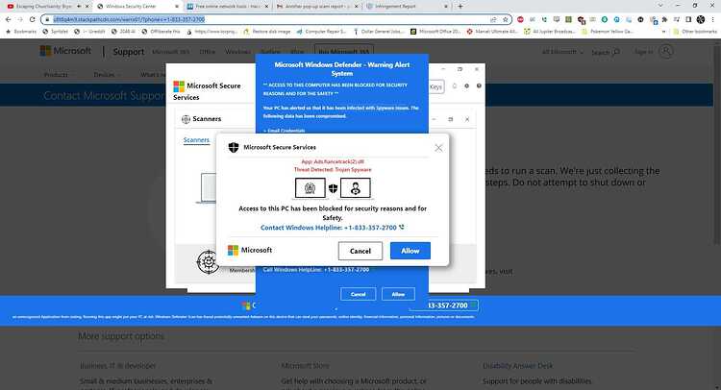Click the tab search chevron in title bar
This screenshot has width=721, height=390.
[660, 6]
